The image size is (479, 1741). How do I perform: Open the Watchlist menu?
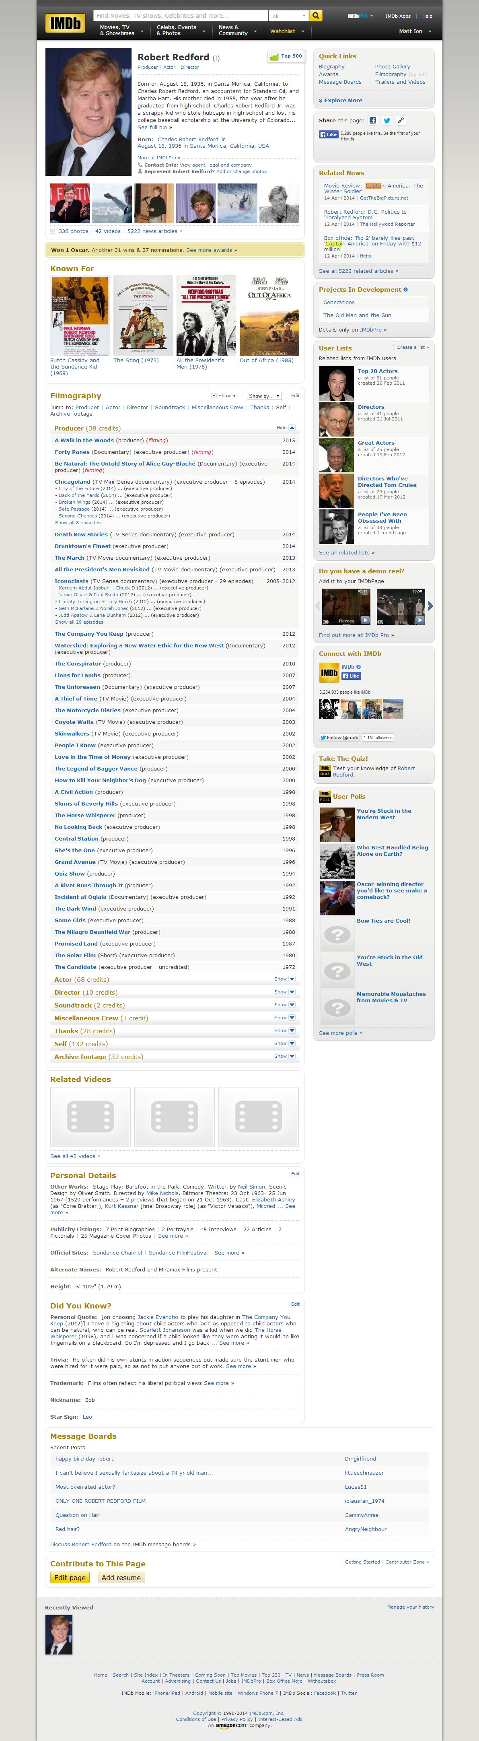[287, 31]
